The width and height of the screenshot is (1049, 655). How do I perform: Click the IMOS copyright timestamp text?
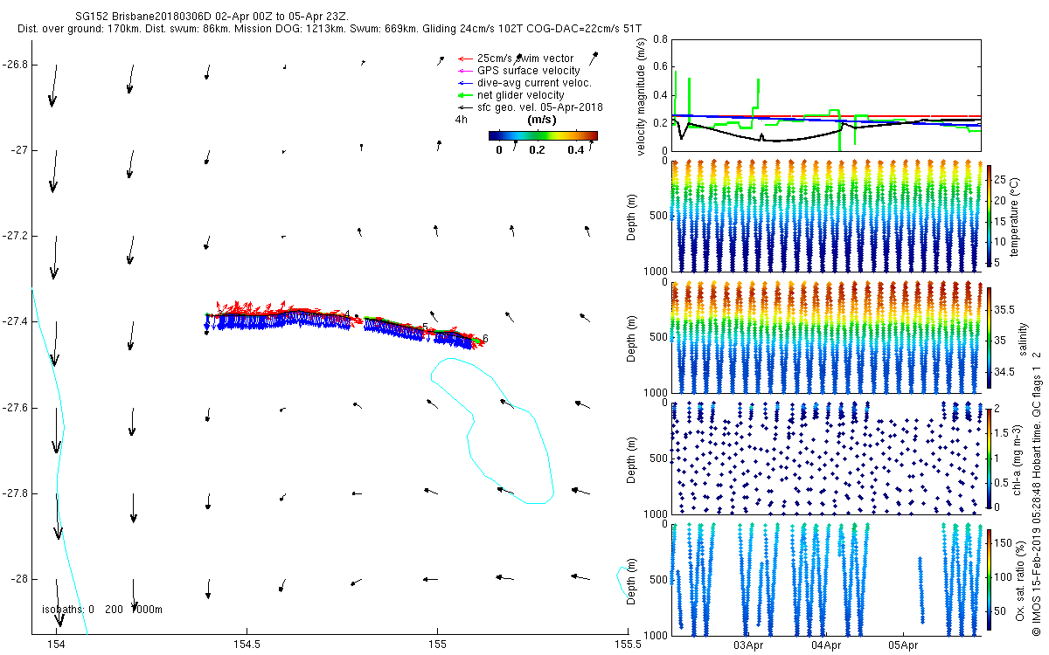tap(1038, 492)
